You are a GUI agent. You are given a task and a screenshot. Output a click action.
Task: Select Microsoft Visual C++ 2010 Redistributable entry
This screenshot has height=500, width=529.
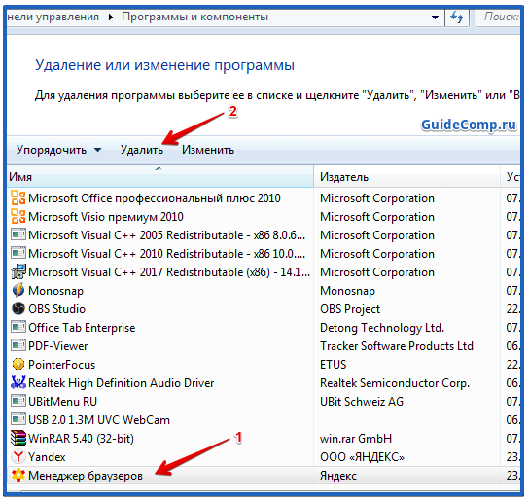pyautogui.click(x=166, y=253)
